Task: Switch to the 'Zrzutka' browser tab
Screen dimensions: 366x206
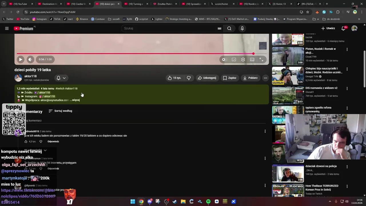Action: [x=164, y=4]
